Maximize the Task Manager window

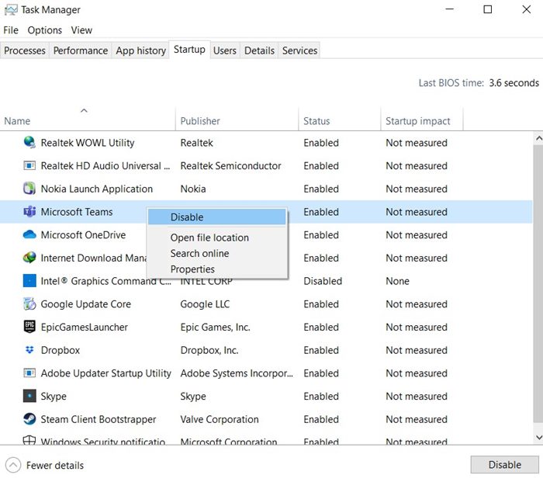[x=488, y=9]
